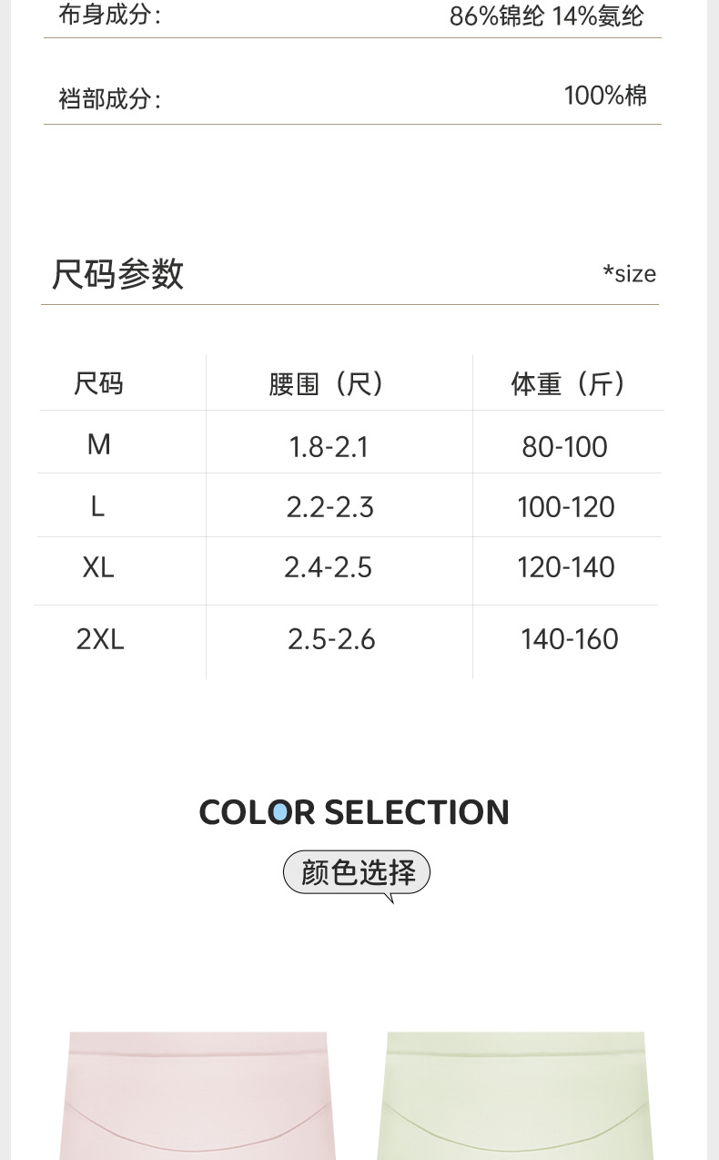Viewport: 719px width, 1160px height.
Task: Click the 尺码参数 section title
Action: click(118, 273)
